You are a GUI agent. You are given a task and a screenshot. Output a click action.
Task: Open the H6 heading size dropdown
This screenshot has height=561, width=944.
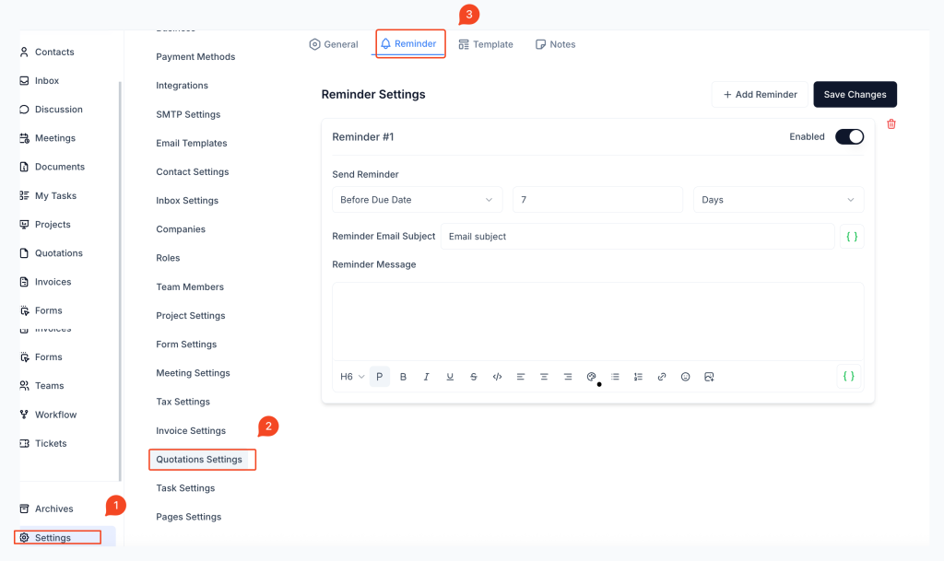click(x=352, y=377)
